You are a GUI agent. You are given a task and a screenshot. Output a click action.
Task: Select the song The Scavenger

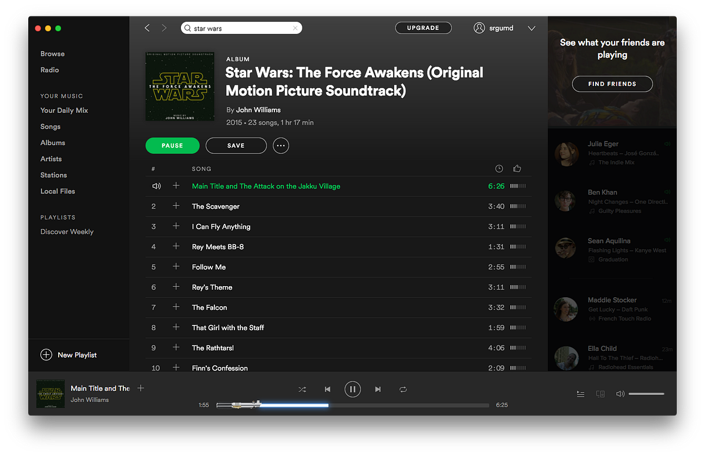pos(216,206)
